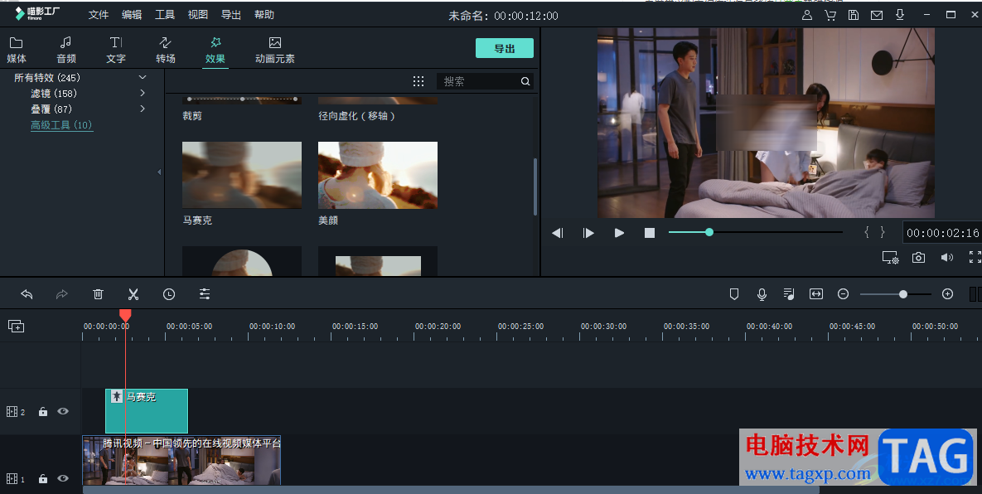Open the 媒体 media tab

coord(17,50)
